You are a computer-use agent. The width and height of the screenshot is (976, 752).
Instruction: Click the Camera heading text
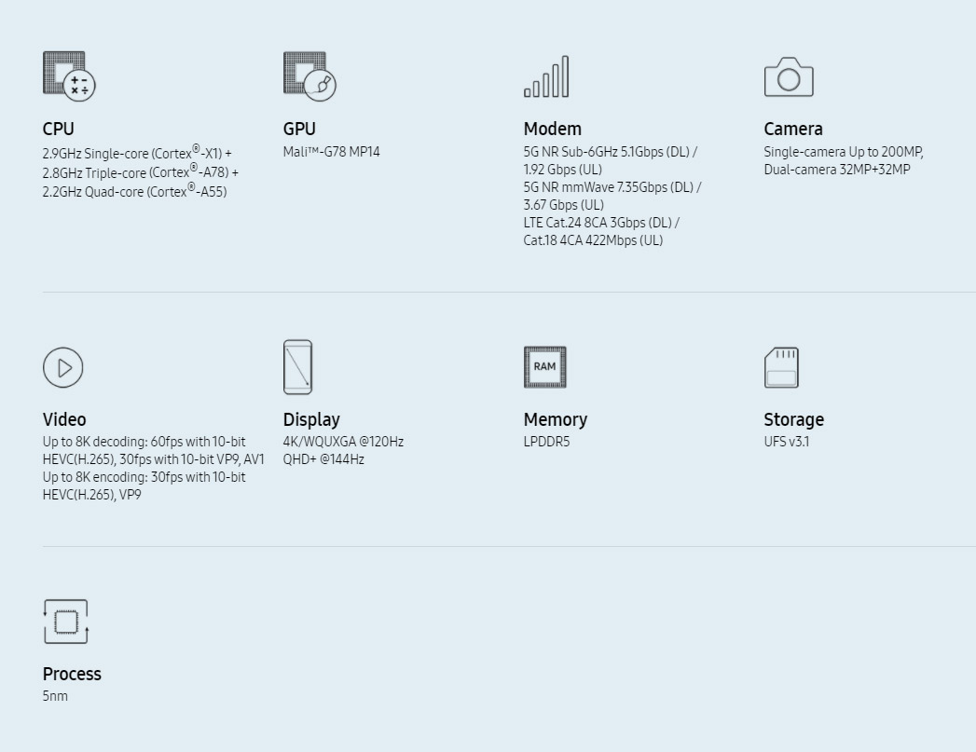pyautogui.click(x=792, y=129)
